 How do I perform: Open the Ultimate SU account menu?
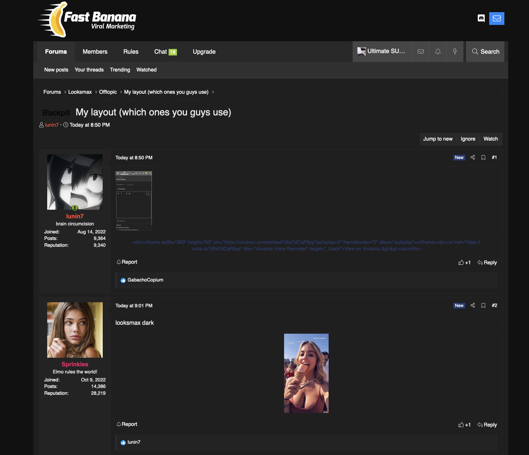[x=382, y=51]
